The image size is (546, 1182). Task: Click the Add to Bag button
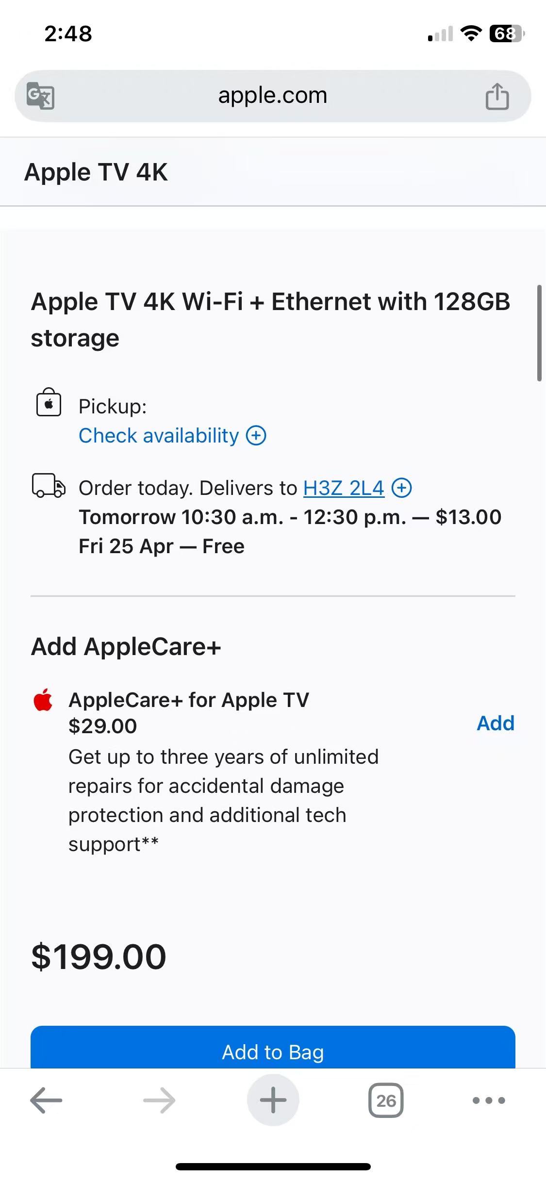273,1048
